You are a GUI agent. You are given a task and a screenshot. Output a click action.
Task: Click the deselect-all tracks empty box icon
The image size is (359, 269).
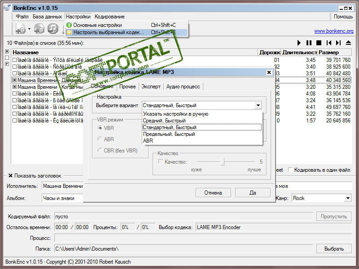click(7, 57)
